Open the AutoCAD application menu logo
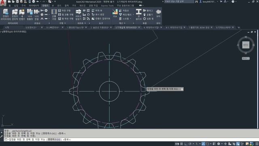Image resolution: width=259 pixels, height=146 pixels. (x=3, y=3)
